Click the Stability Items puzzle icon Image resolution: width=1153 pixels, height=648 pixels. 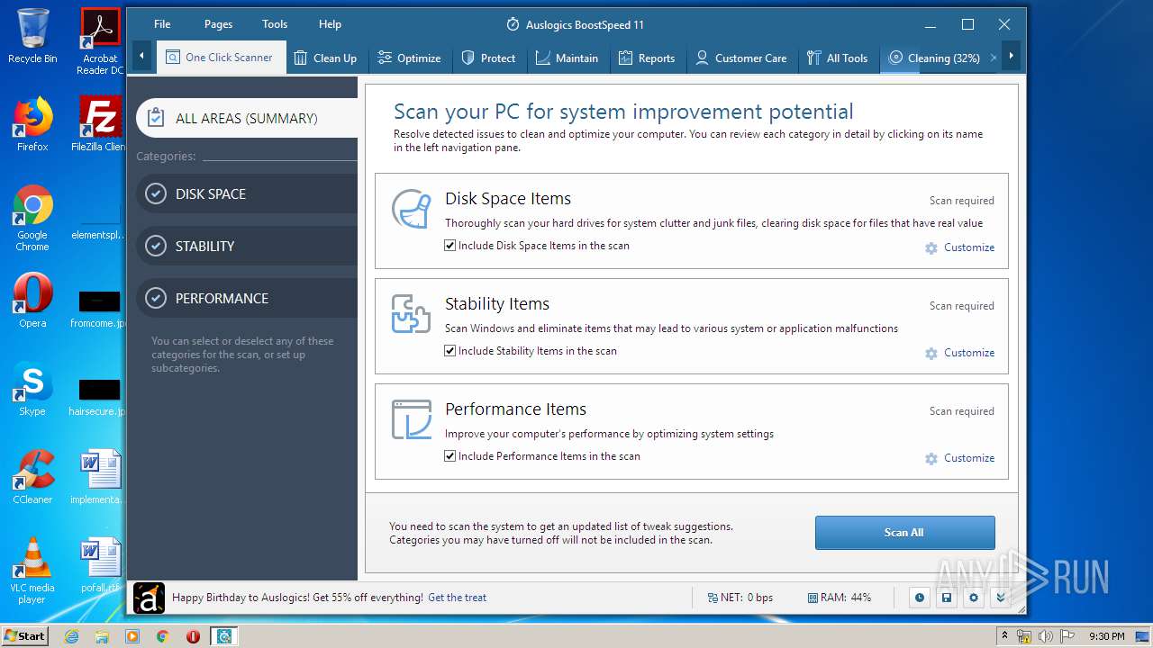[411, 314]
